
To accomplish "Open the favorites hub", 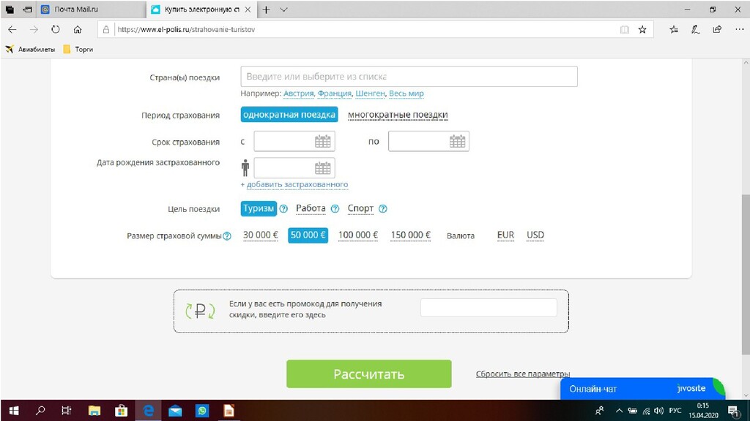I will point(674,29).
